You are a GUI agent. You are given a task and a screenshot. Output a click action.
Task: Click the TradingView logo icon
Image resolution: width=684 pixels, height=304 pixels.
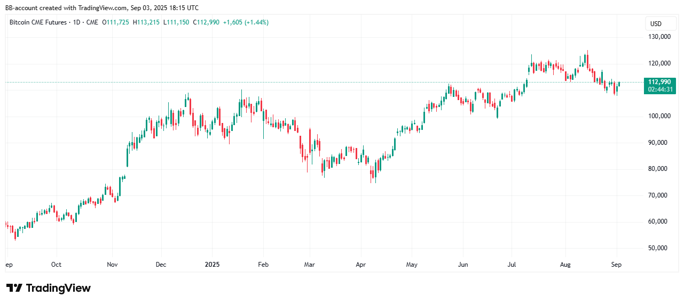14,288
